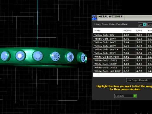
Task: Select the Yellow Gold:18KY R... row
Action: point(123,50)
